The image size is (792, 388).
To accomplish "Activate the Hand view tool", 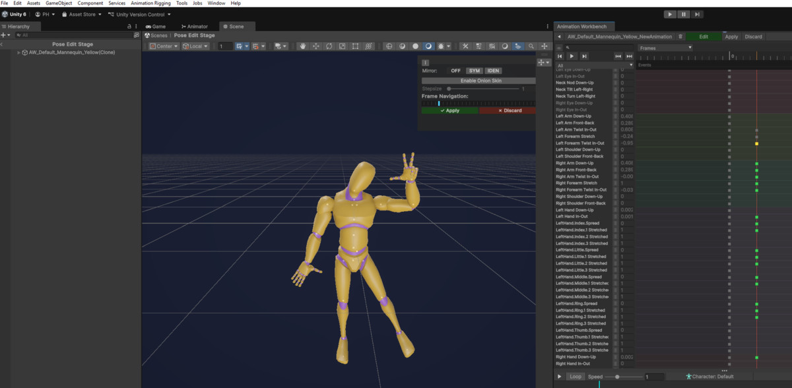I will pos(303,46).
